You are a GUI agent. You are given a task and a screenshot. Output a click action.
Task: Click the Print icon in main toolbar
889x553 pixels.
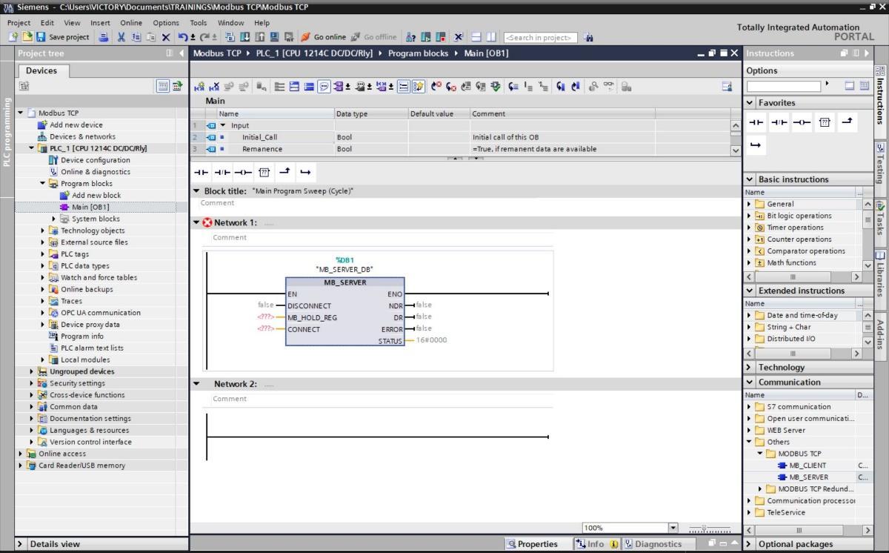104,37
